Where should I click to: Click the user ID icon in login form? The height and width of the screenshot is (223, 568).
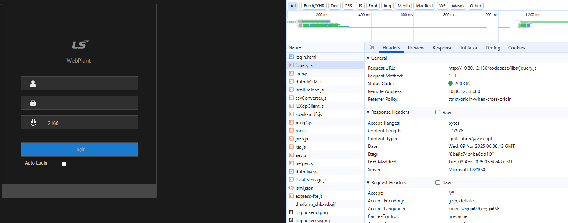pyautogui.click(x=33, y=83)
